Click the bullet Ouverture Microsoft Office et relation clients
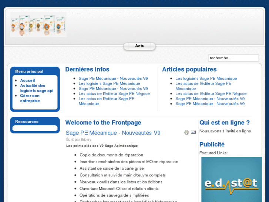Screen dimensions: 269x202 tap(119, 189)
